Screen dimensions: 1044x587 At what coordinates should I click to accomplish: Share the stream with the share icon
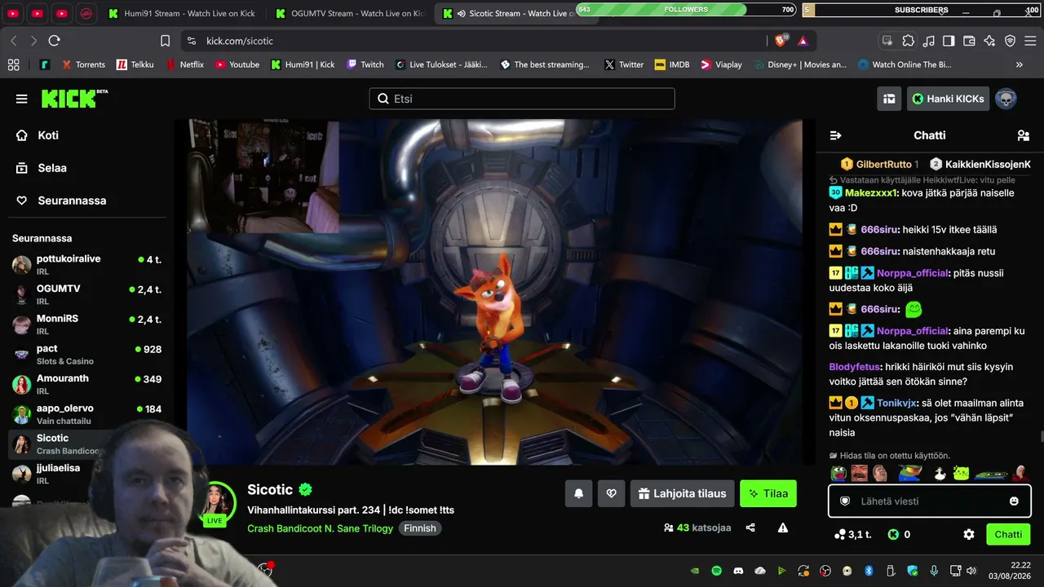pyautogui.click(x=750, y=527)
